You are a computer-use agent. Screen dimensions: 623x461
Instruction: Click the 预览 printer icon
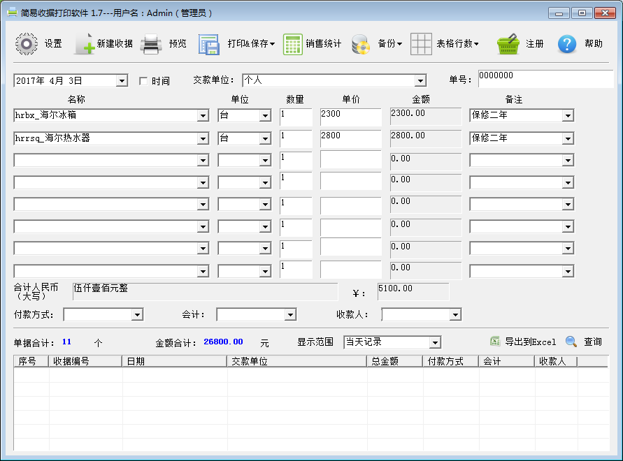pos(151,44)
